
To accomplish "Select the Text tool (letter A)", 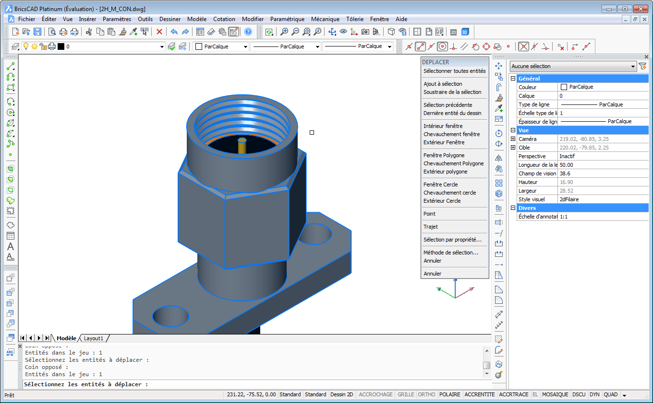I will click(x=11, y=246).
